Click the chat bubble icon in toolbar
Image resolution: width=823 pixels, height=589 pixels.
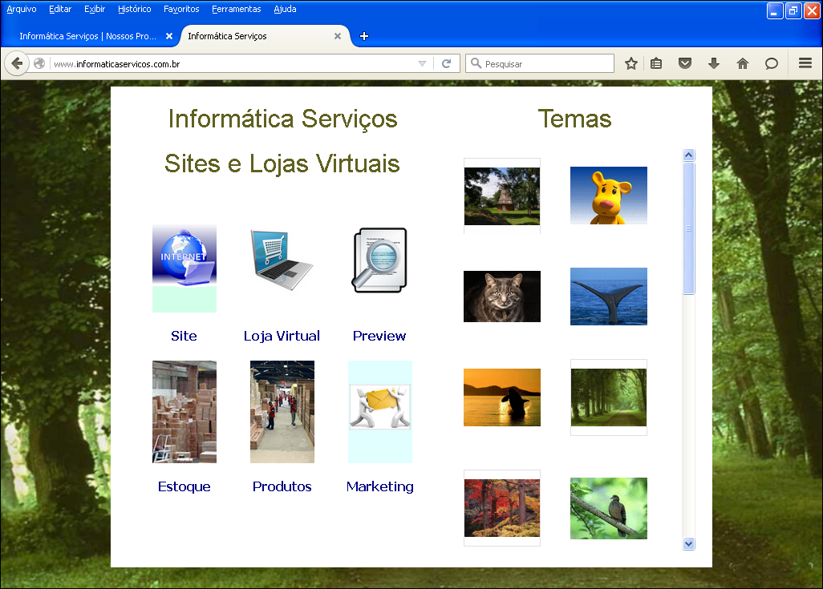tap(771, 64)
